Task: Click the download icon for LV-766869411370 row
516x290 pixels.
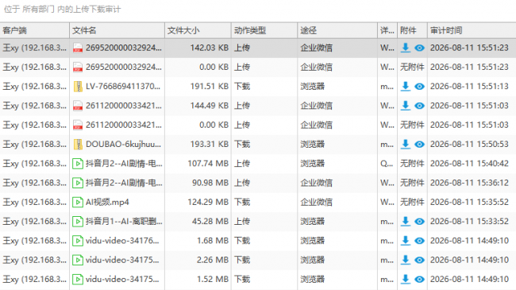Action: [x=406, y=87]
